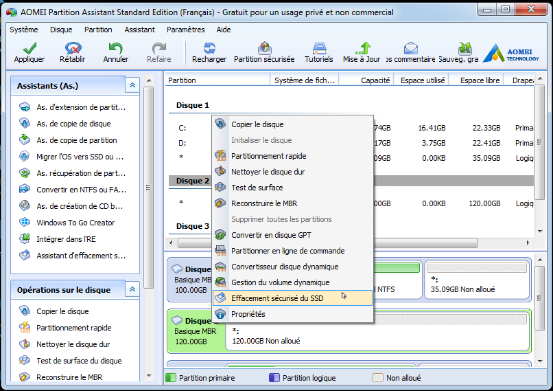Click the partition list horizontal scrollbar right arrow
The width and height of the screenshot is (553, 391).
point(528,243)
